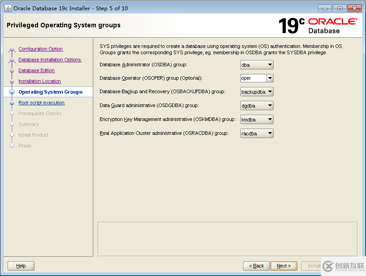This screenshot has width=366, height=276.
Task: Maximize the installer window
Action: pyautogui.click(x=340, y=9)
